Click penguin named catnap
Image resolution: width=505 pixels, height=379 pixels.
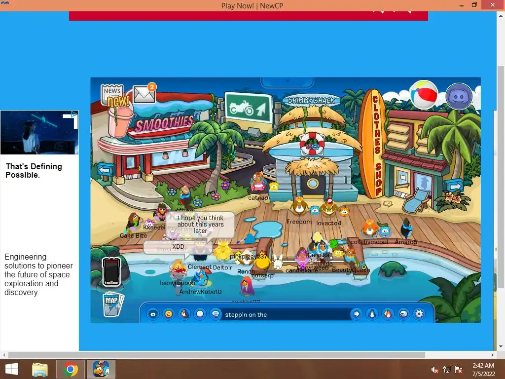click(x=258, y=182)
